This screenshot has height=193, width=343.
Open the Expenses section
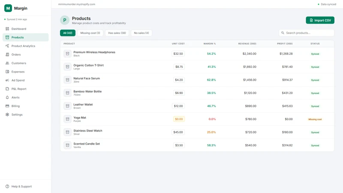26,72
